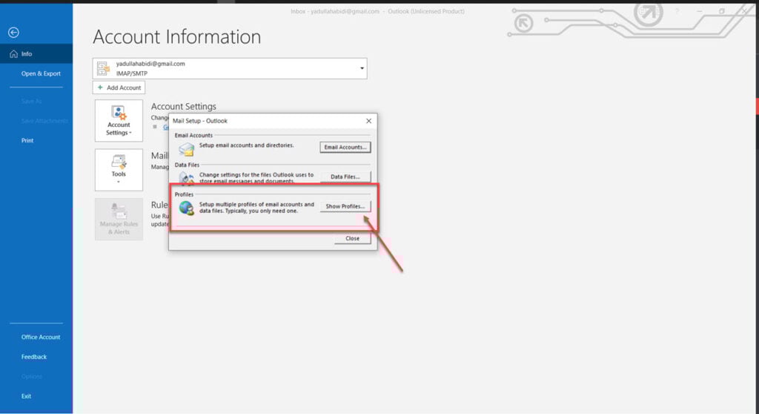Screen dimensions: 759x414
Task: Open the Tools icon button
Action: click(119, 170)
